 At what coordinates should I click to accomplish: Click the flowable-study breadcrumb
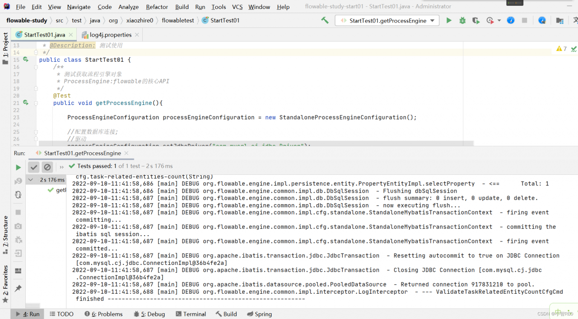pos(27,20)
